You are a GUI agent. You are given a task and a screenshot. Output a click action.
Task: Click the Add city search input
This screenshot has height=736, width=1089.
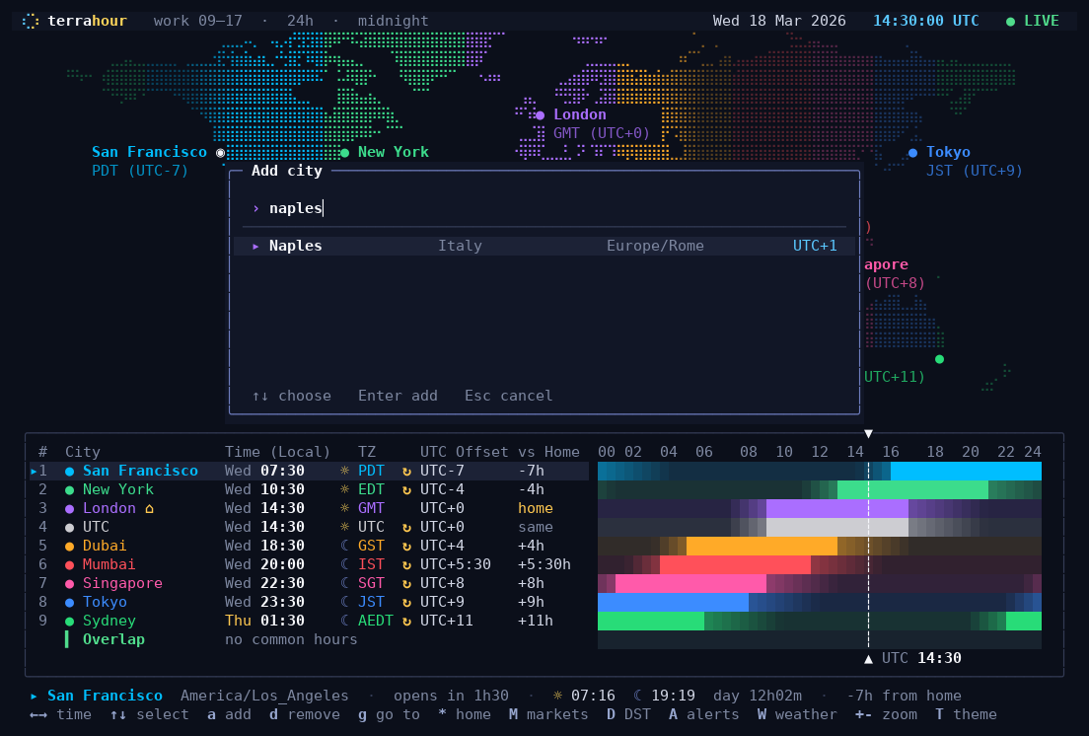coord(544,208)
